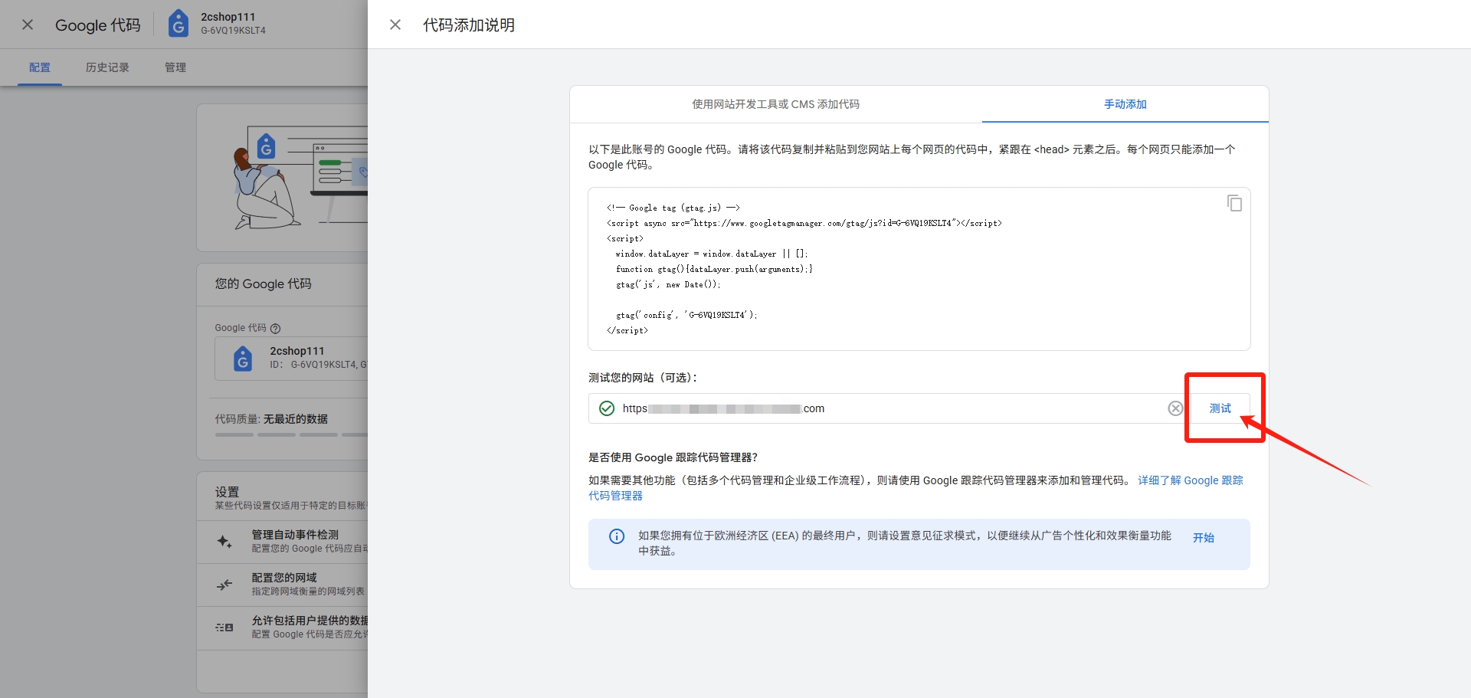Switch to website builder or CMS tab

[x=775, y=104]
